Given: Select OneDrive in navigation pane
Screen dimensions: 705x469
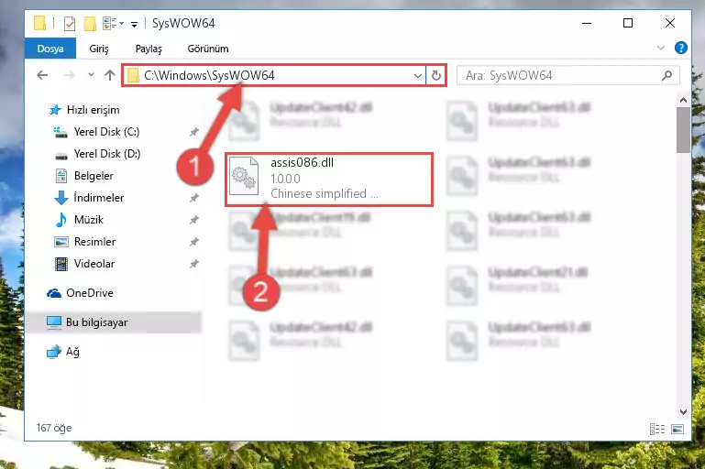Looking at the screenshot, I should (90, 293).
